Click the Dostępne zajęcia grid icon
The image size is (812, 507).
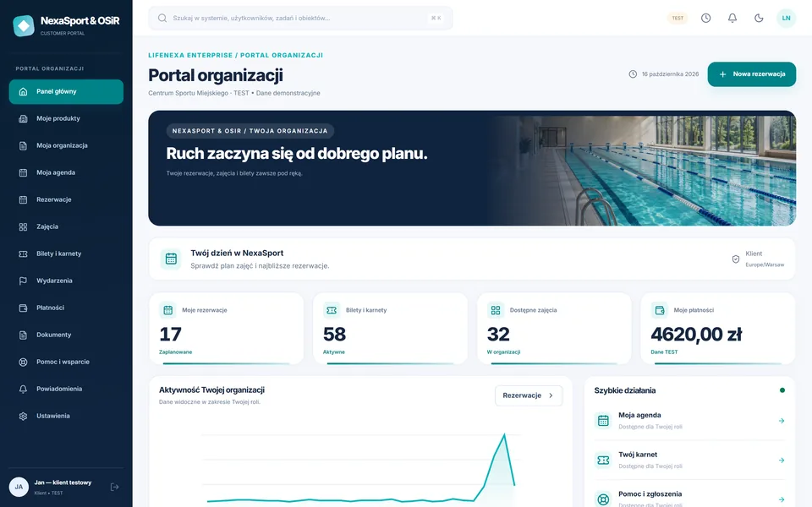(x=496, y=310)
